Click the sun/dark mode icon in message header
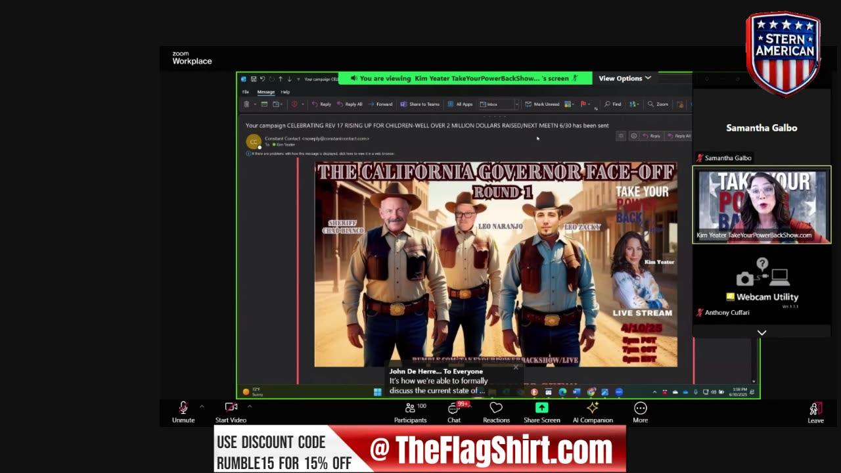Image resolution: width=841 pixels, height=473 pixels. click(x=621, y=136)
